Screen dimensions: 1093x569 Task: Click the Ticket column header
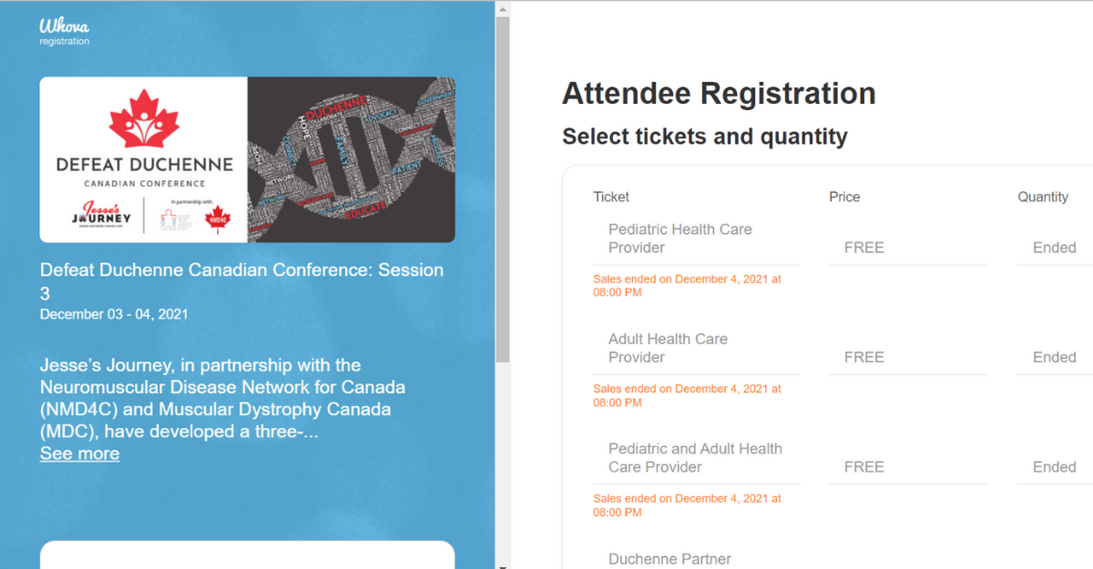tap(611, 197)
